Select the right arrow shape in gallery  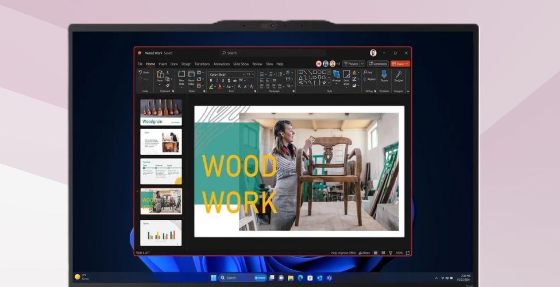point(315,77)
